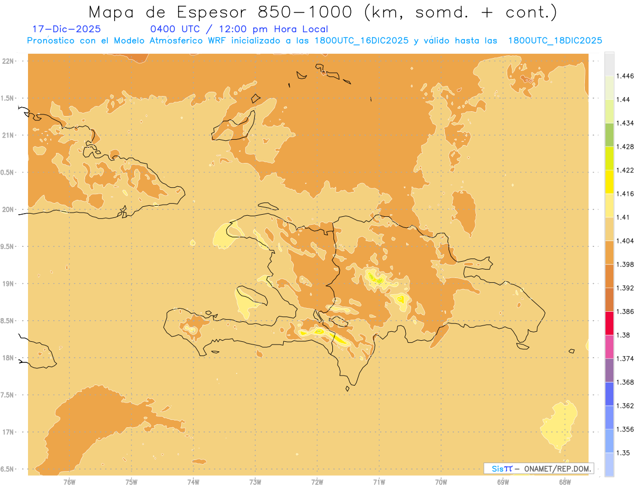Click the '76W' longitude label
Viewport: 634px width, 489px height.
[x=69, y=482]
